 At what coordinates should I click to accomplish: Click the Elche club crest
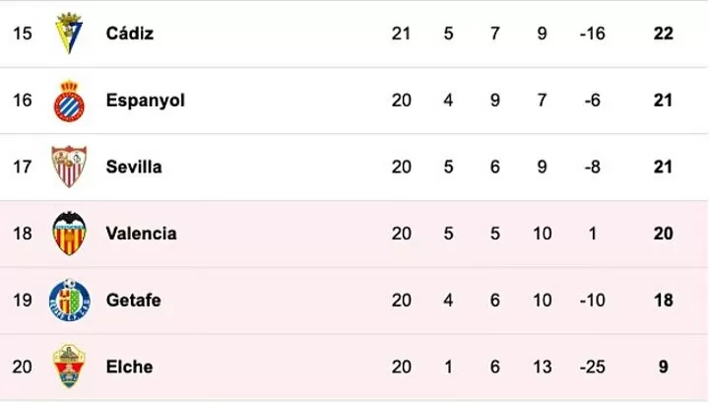[x=69, y=367]
